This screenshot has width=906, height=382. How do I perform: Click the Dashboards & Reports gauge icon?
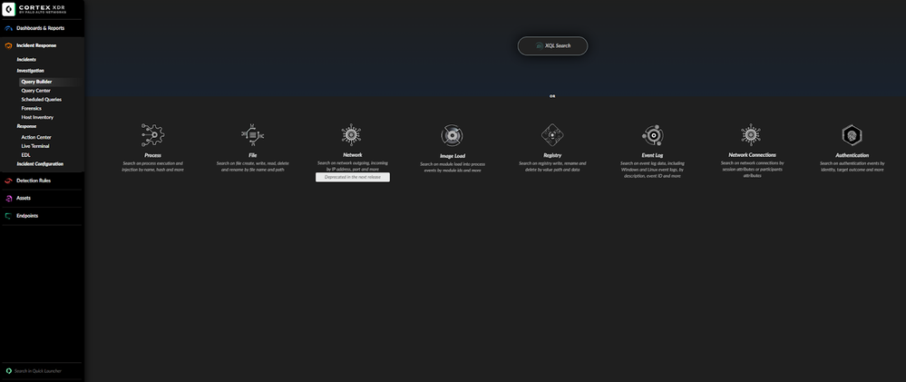click(9, 28)
